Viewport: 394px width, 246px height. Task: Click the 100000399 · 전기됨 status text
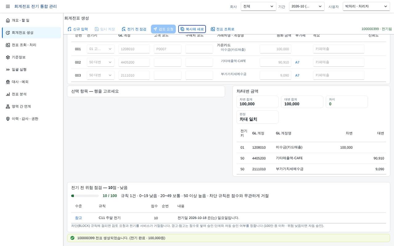pos(377,29)
